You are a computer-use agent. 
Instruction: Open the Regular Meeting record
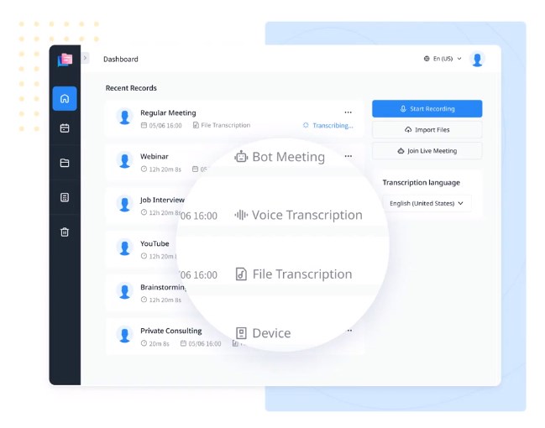234,118
